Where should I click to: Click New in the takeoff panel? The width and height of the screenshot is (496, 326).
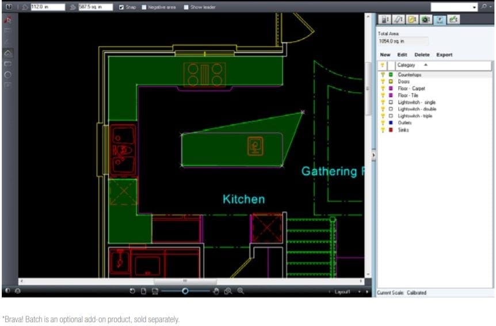(385, 55)
